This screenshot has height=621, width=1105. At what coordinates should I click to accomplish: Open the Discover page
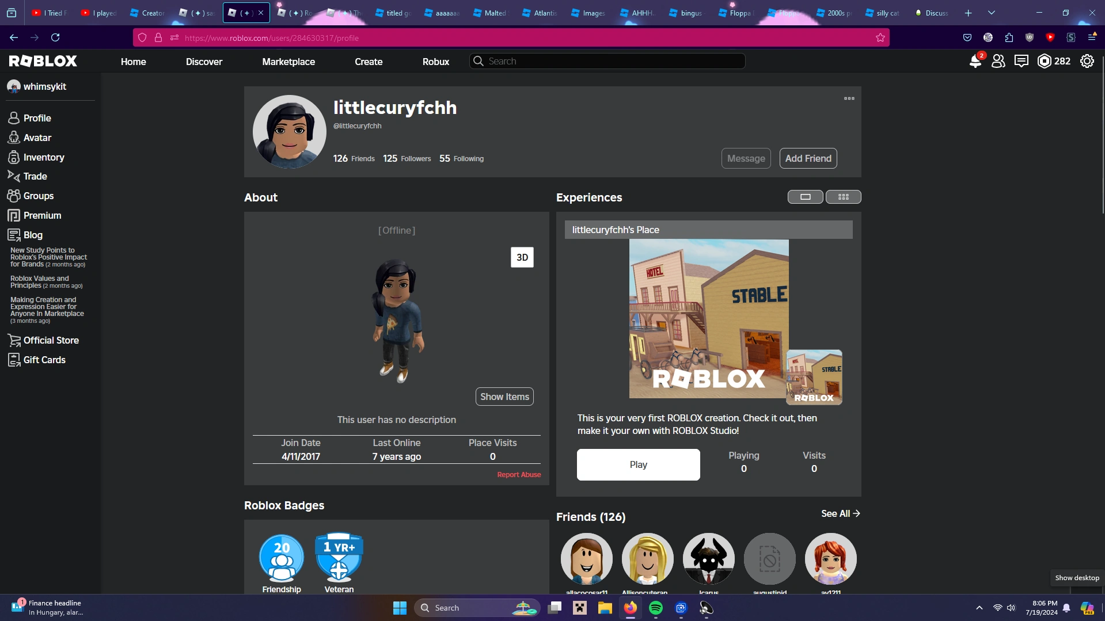pyautogui.click(x=204, y=61)
